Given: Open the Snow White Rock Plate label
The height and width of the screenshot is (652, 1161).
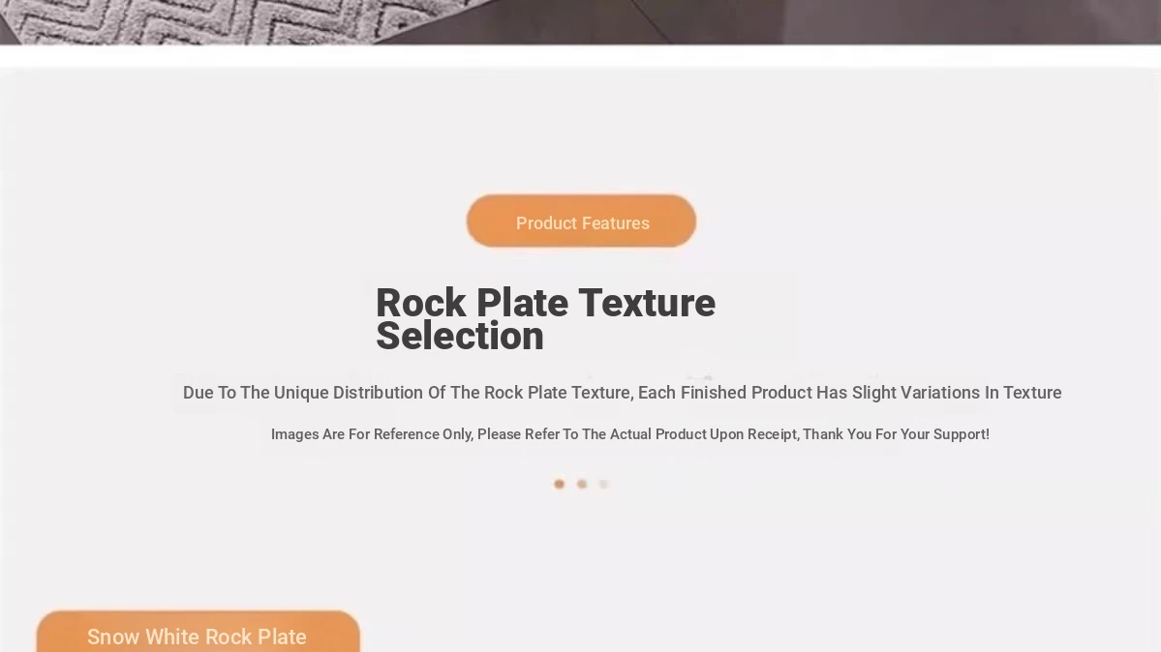Looking at the screenshot, I should [x=198, y=632].
